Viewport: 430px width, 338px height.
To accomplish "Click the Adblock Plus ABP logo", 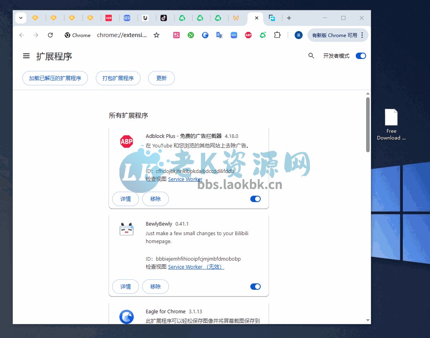I will 127,141.
